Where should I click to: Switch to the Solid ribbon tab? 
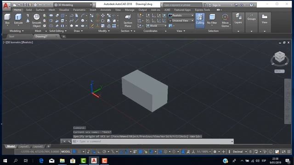click(x=28, y=10)
